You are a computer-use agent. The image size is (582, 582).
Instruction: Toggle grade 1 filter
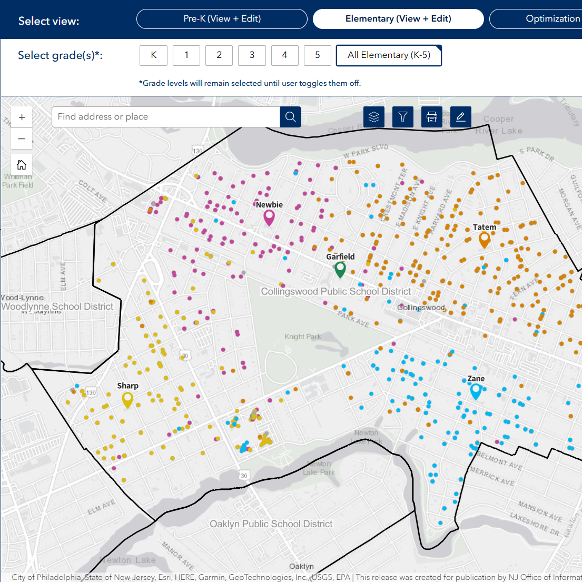point(186,55)
